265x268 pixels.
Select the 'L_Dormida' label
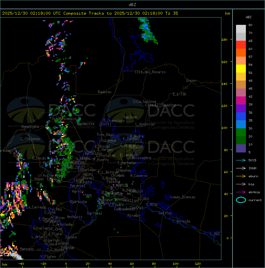click(x=181, y=221)
